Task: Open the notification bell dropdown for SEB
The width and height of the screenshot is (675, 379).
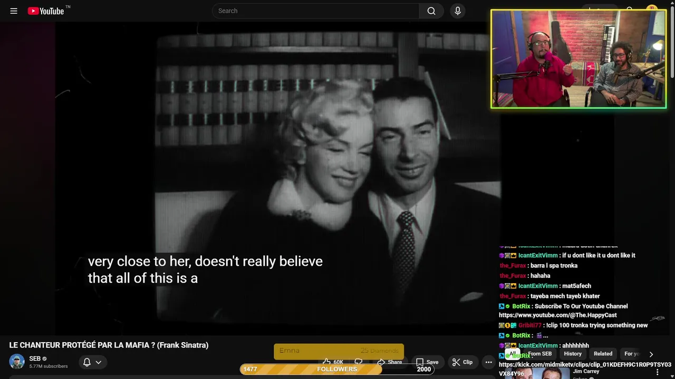Action: [x=92, y=362]
